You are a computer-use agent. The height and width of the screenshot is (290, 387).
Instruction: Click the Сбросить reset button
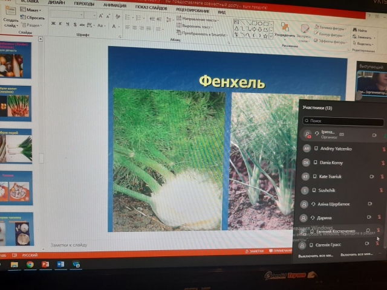click(x=34, y=18)
